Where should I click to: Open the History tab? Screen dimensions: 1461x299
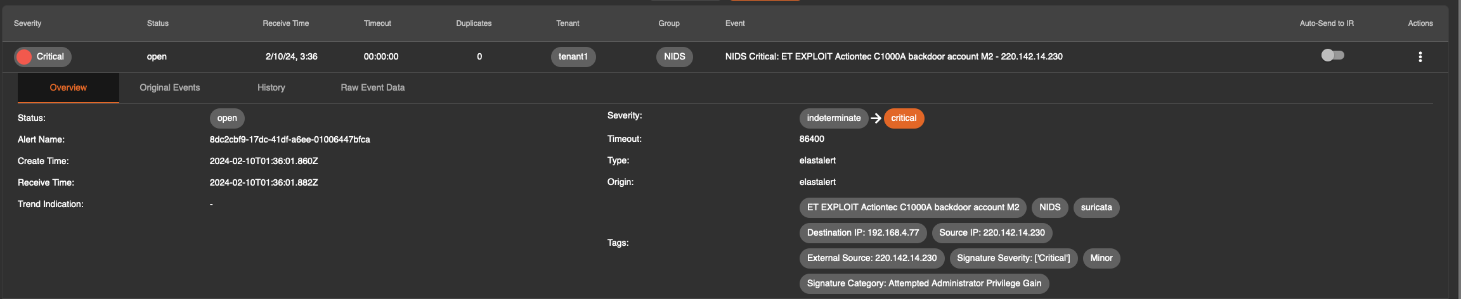(x=271, y=88)
